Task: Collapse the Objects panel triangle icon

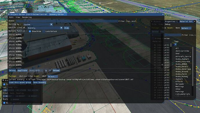Action: click(x=152, y=21)
